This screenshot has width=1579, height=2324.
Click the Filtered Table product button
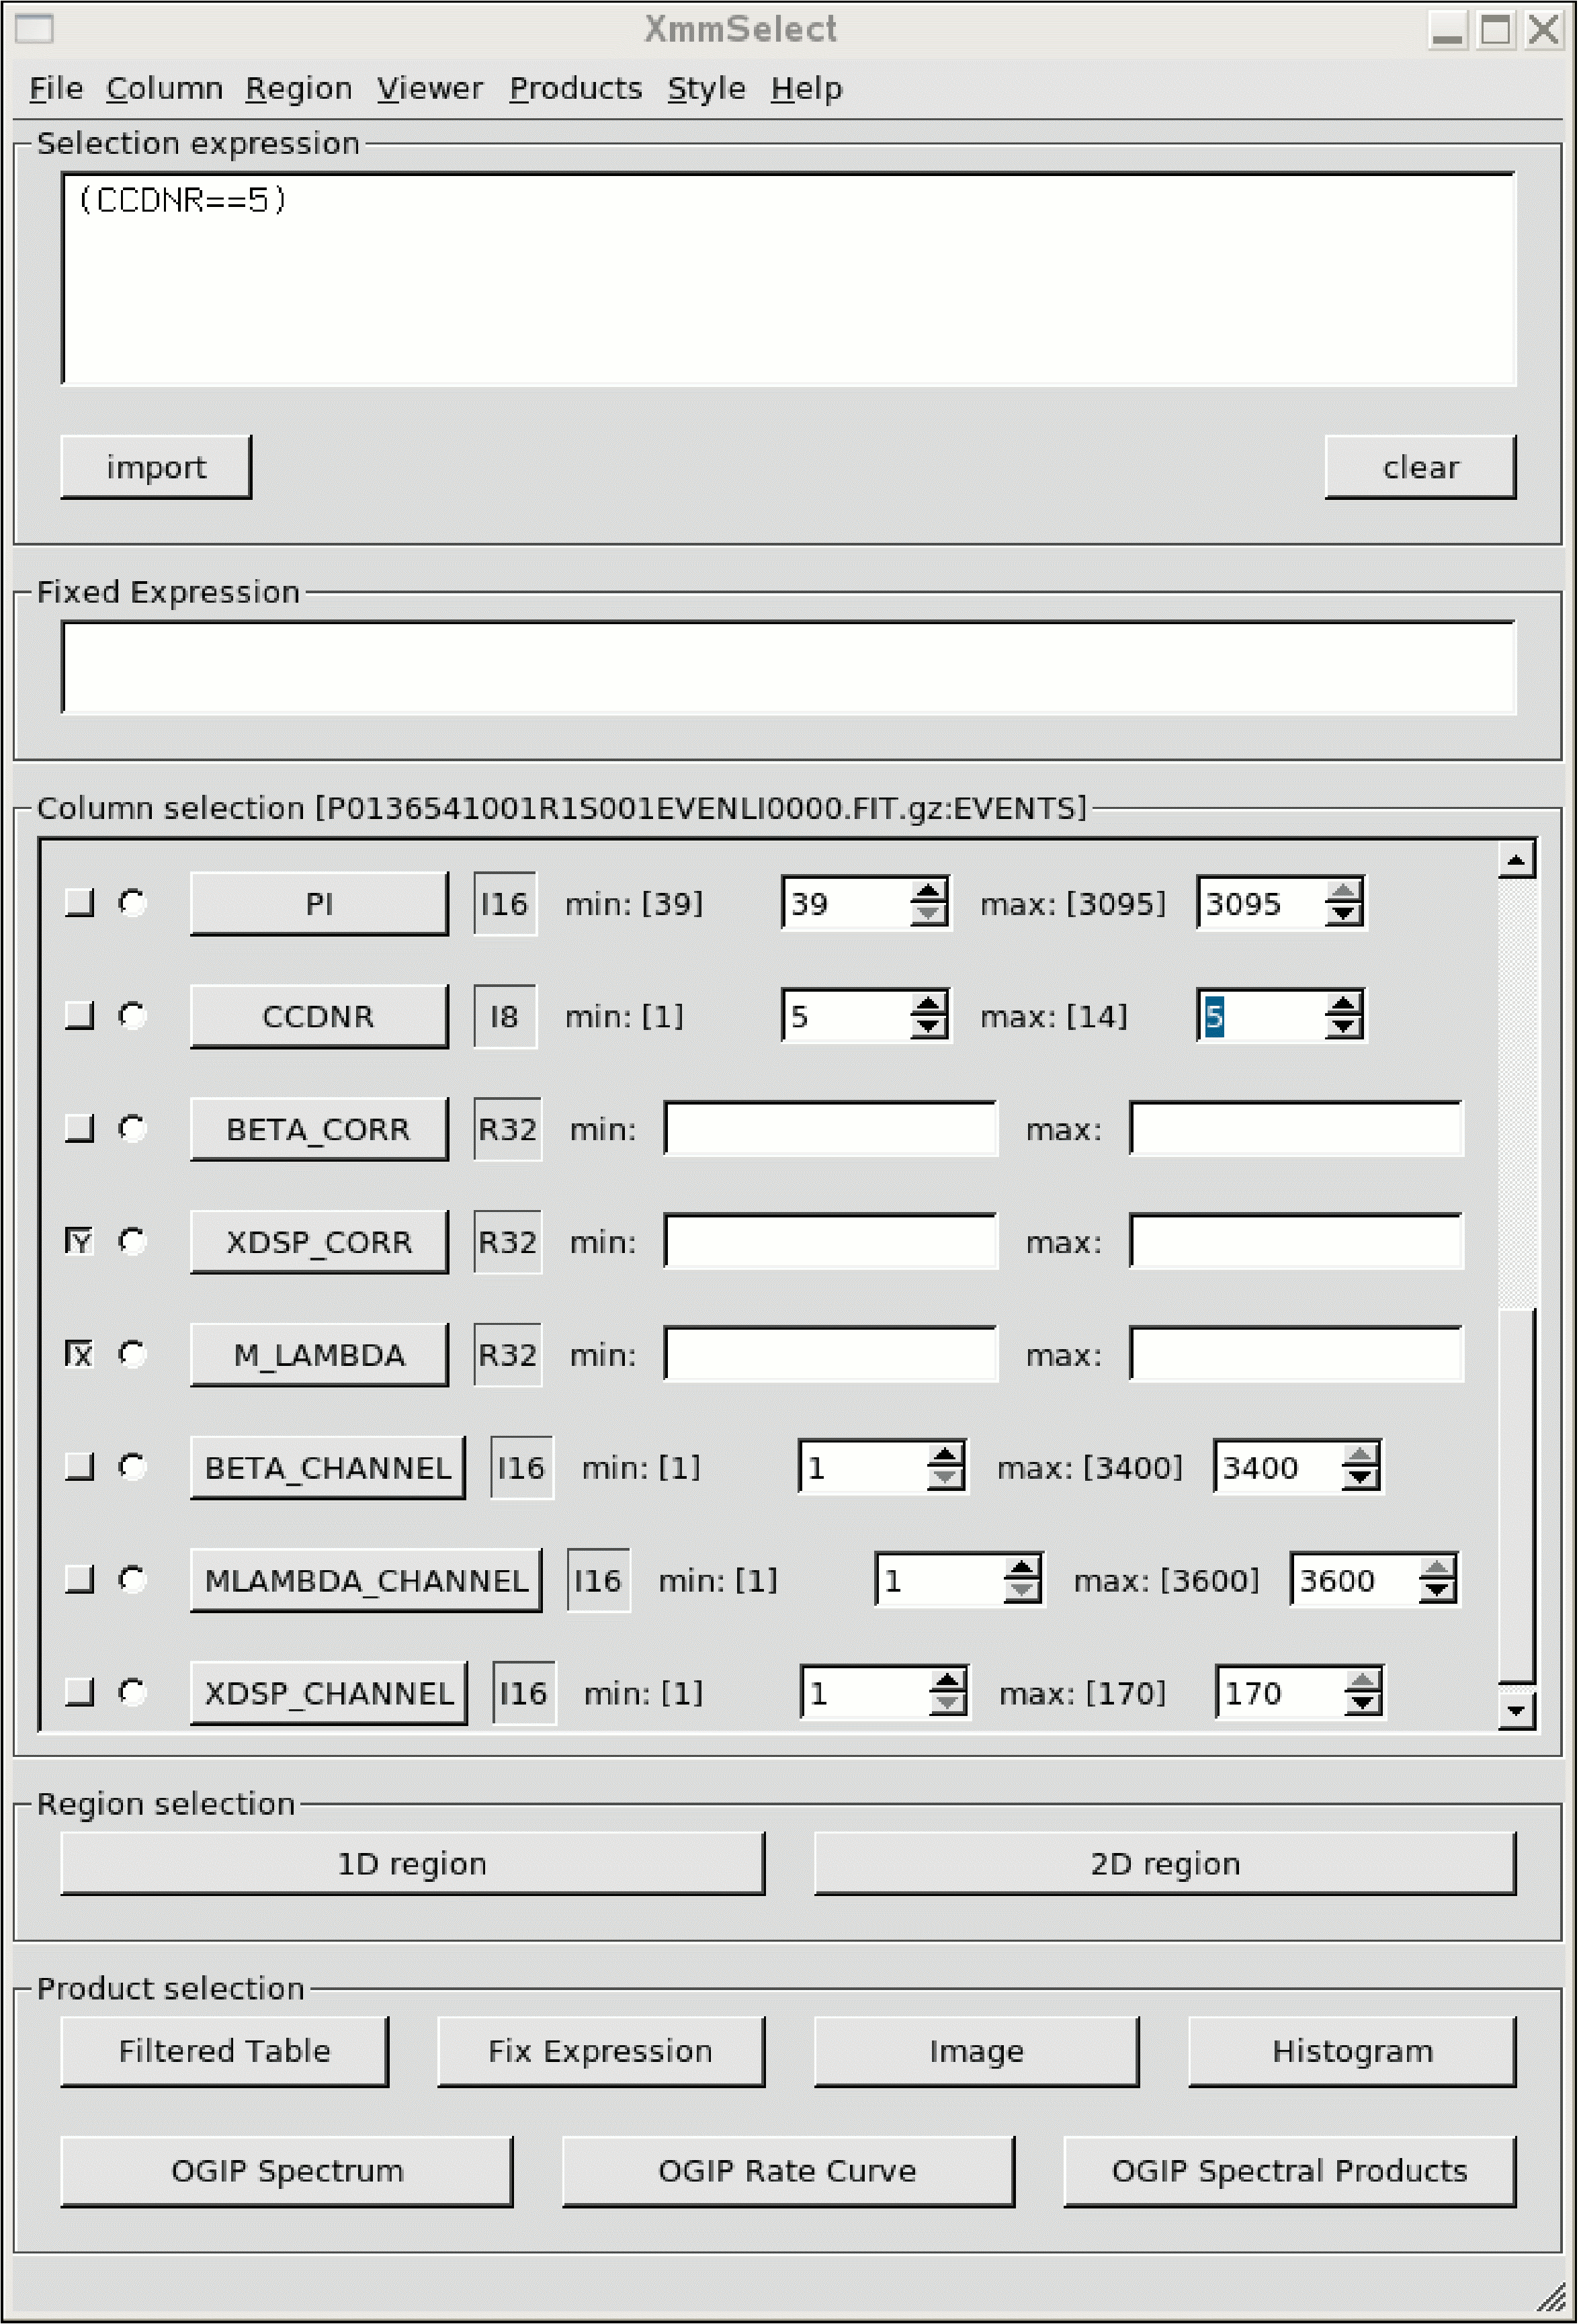coord(224,2051)
